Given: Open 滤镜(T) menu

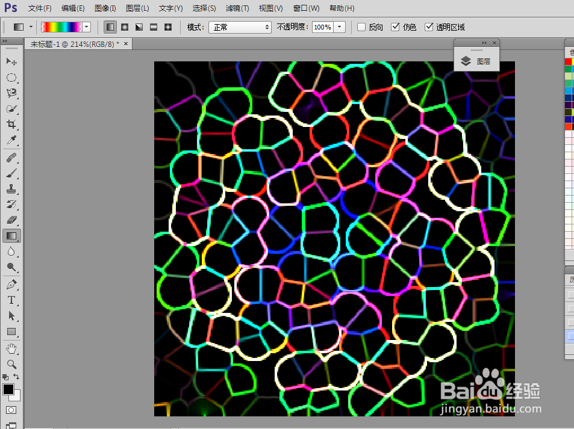Looking at the screenshot, I should (237, 8).
